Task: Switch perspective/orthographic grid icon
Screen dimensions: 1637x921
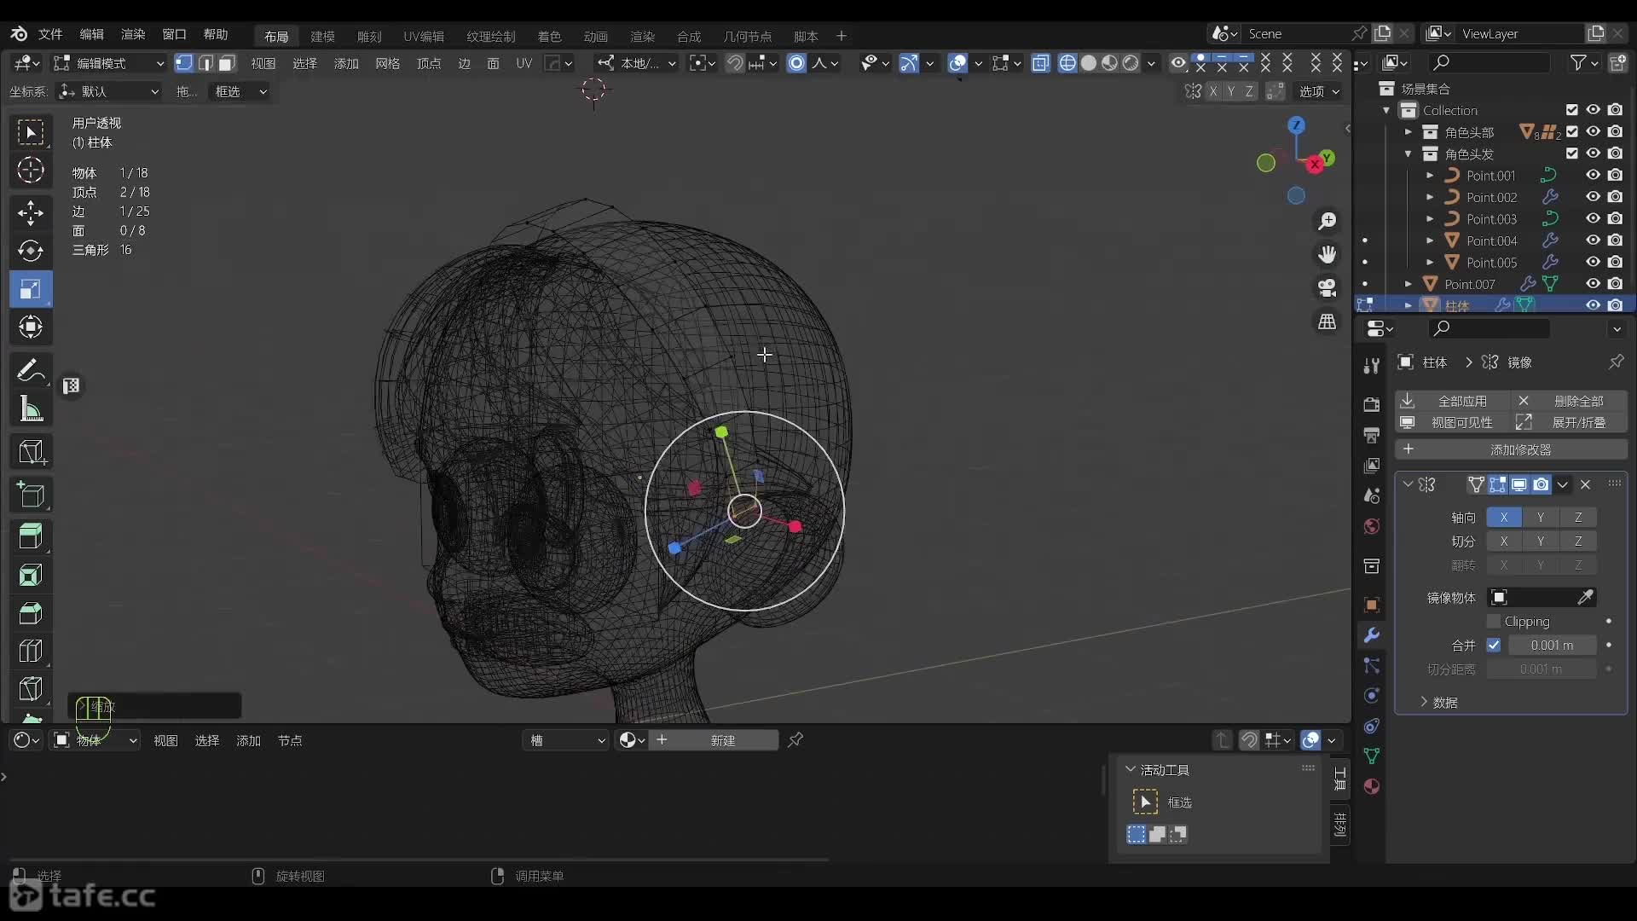Action: pyautogui.click(x=1328, y=321)
